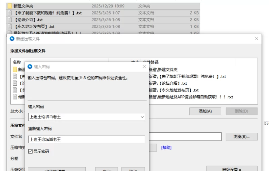Click the 文件夹 type cell in Explorer

tap(144, 6)
